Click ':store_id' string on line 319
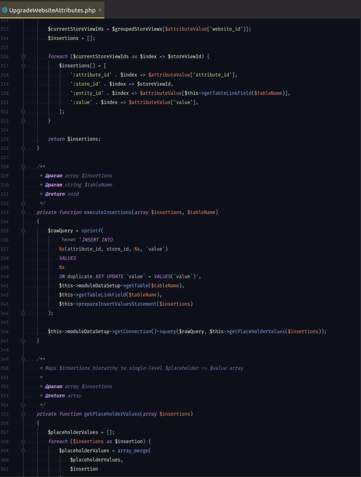The width and height of the screenshot is (361, 477). click(85, 84)
